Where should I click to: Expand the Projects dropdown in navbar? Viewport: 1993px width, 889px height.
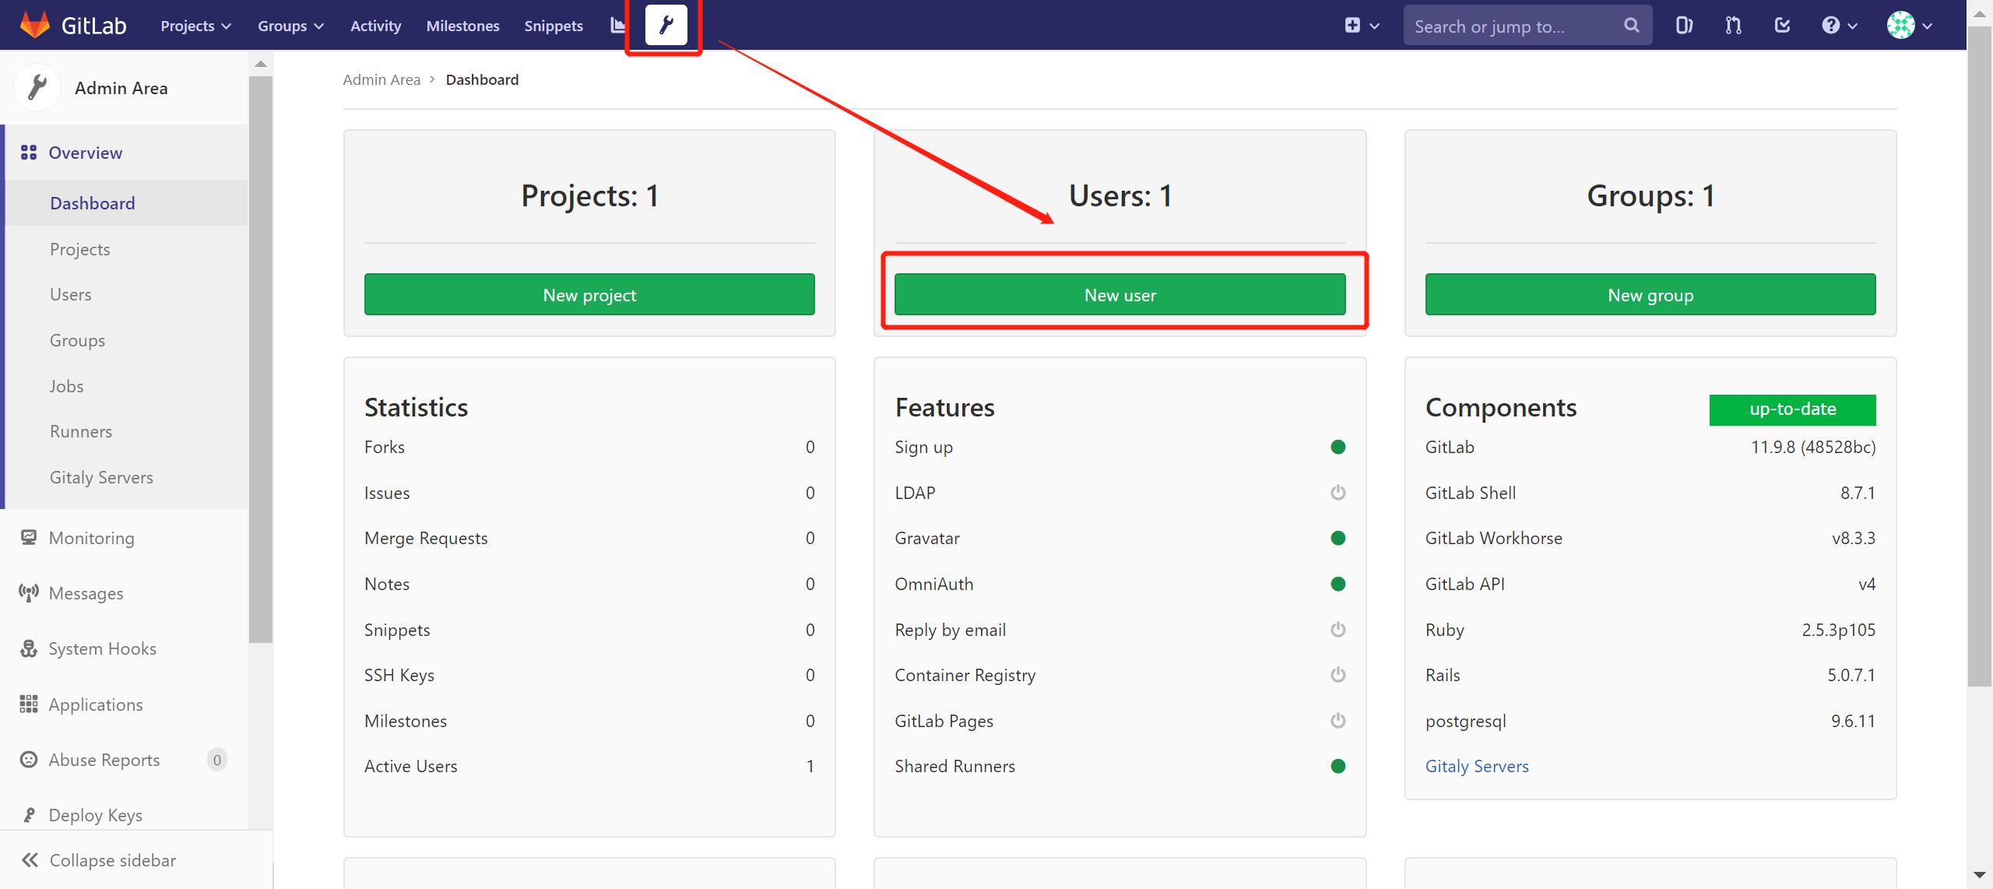click(195, 26)
